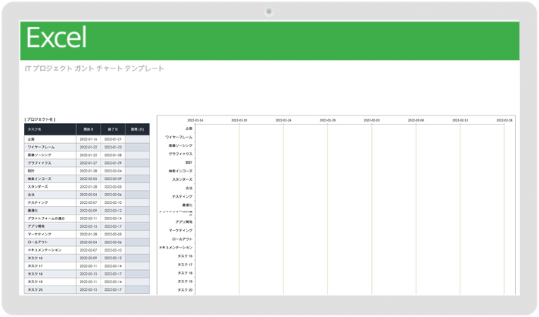539x317 pixels.
Task: Click タスク 19 name cell in table
Action: (x=50, y=282)
